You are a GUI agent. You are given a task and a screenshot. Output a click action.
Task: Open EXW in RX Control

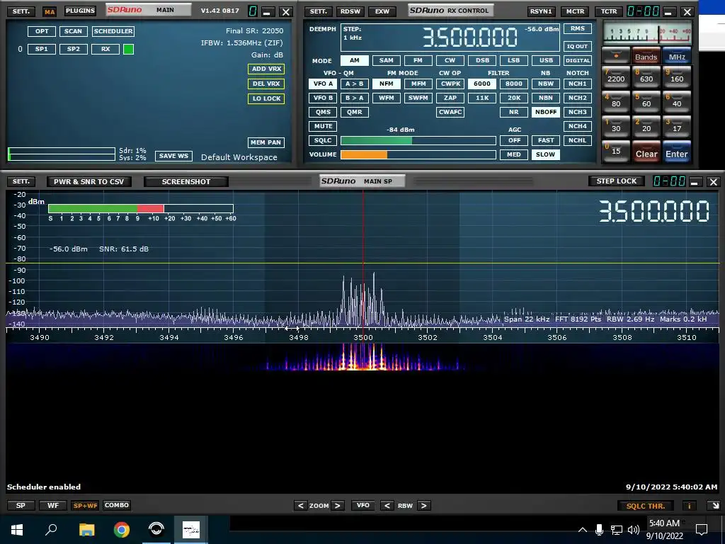pyautogui.click(x=382, y=11)
